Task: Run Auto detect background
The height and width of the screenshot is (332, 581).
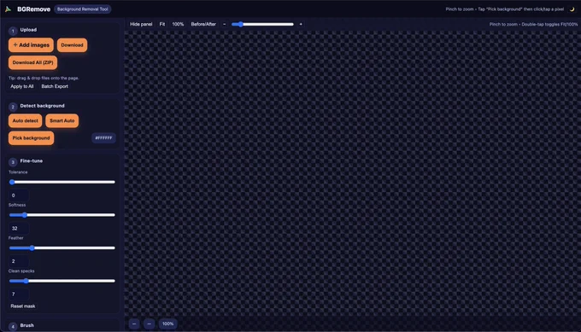Action: [x=25, y=120]
